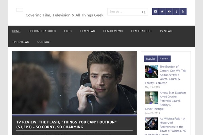Viewport: 203px width, 135px height.
Task: Open the Special Features menu item
Action: click(x=42, y=31)
